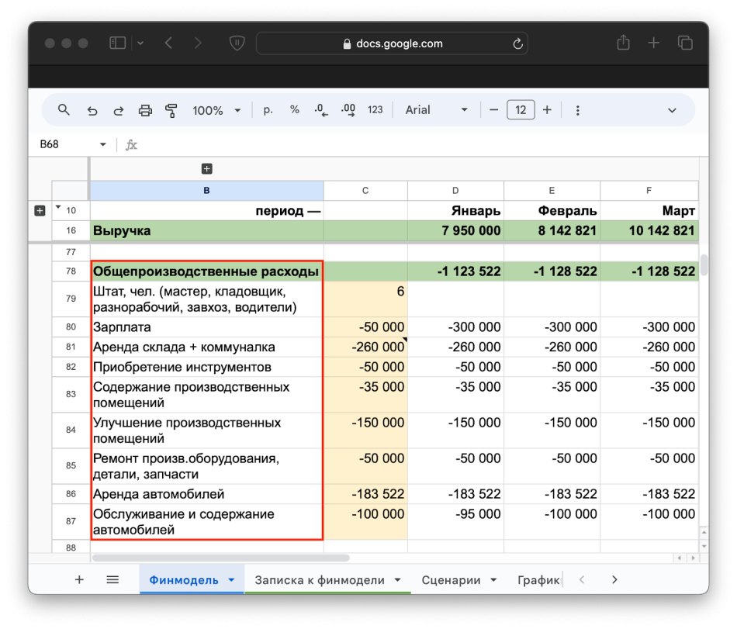Open the Arial font dropdown

436,110
